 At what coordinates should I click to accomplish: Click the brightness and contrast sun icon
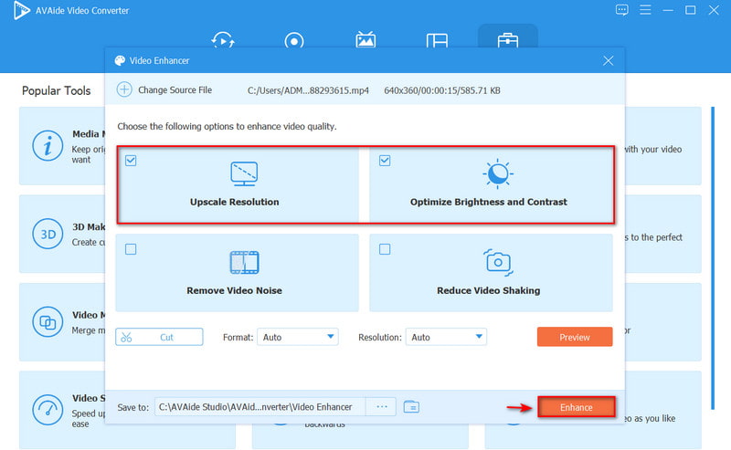(x=497, y=173)
